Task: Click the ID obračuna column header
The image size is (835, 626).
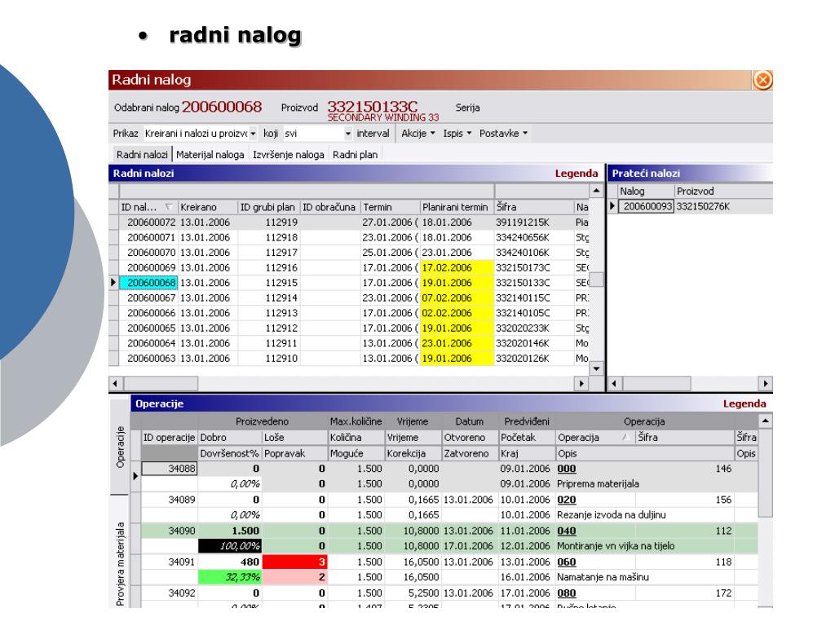Action: (330, 207)
